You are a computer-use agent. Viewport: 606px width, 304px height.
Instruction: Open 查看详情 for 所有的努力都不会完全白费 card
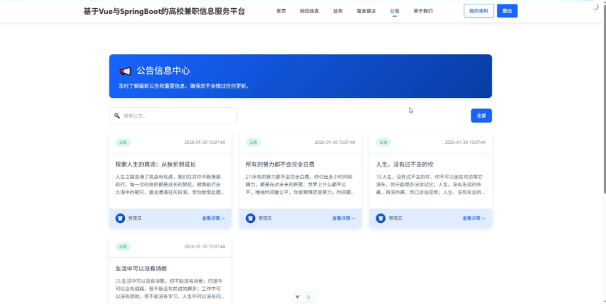click(344, 218)
